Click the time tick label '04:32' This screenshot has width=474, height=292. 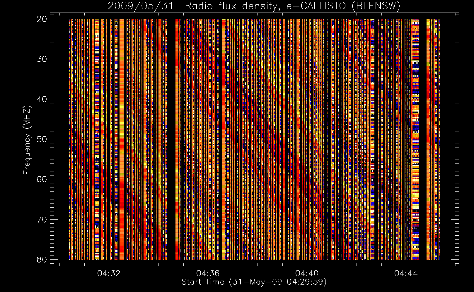pos(109,273)
